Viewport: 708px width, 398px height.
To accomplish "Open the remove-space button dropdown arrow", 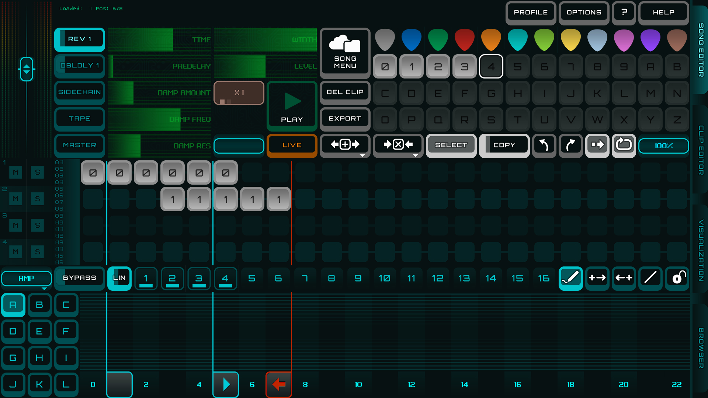I will [415, 156].
